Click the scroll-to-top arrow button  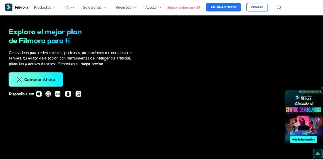pyautogui.click(x=318, y=153)
